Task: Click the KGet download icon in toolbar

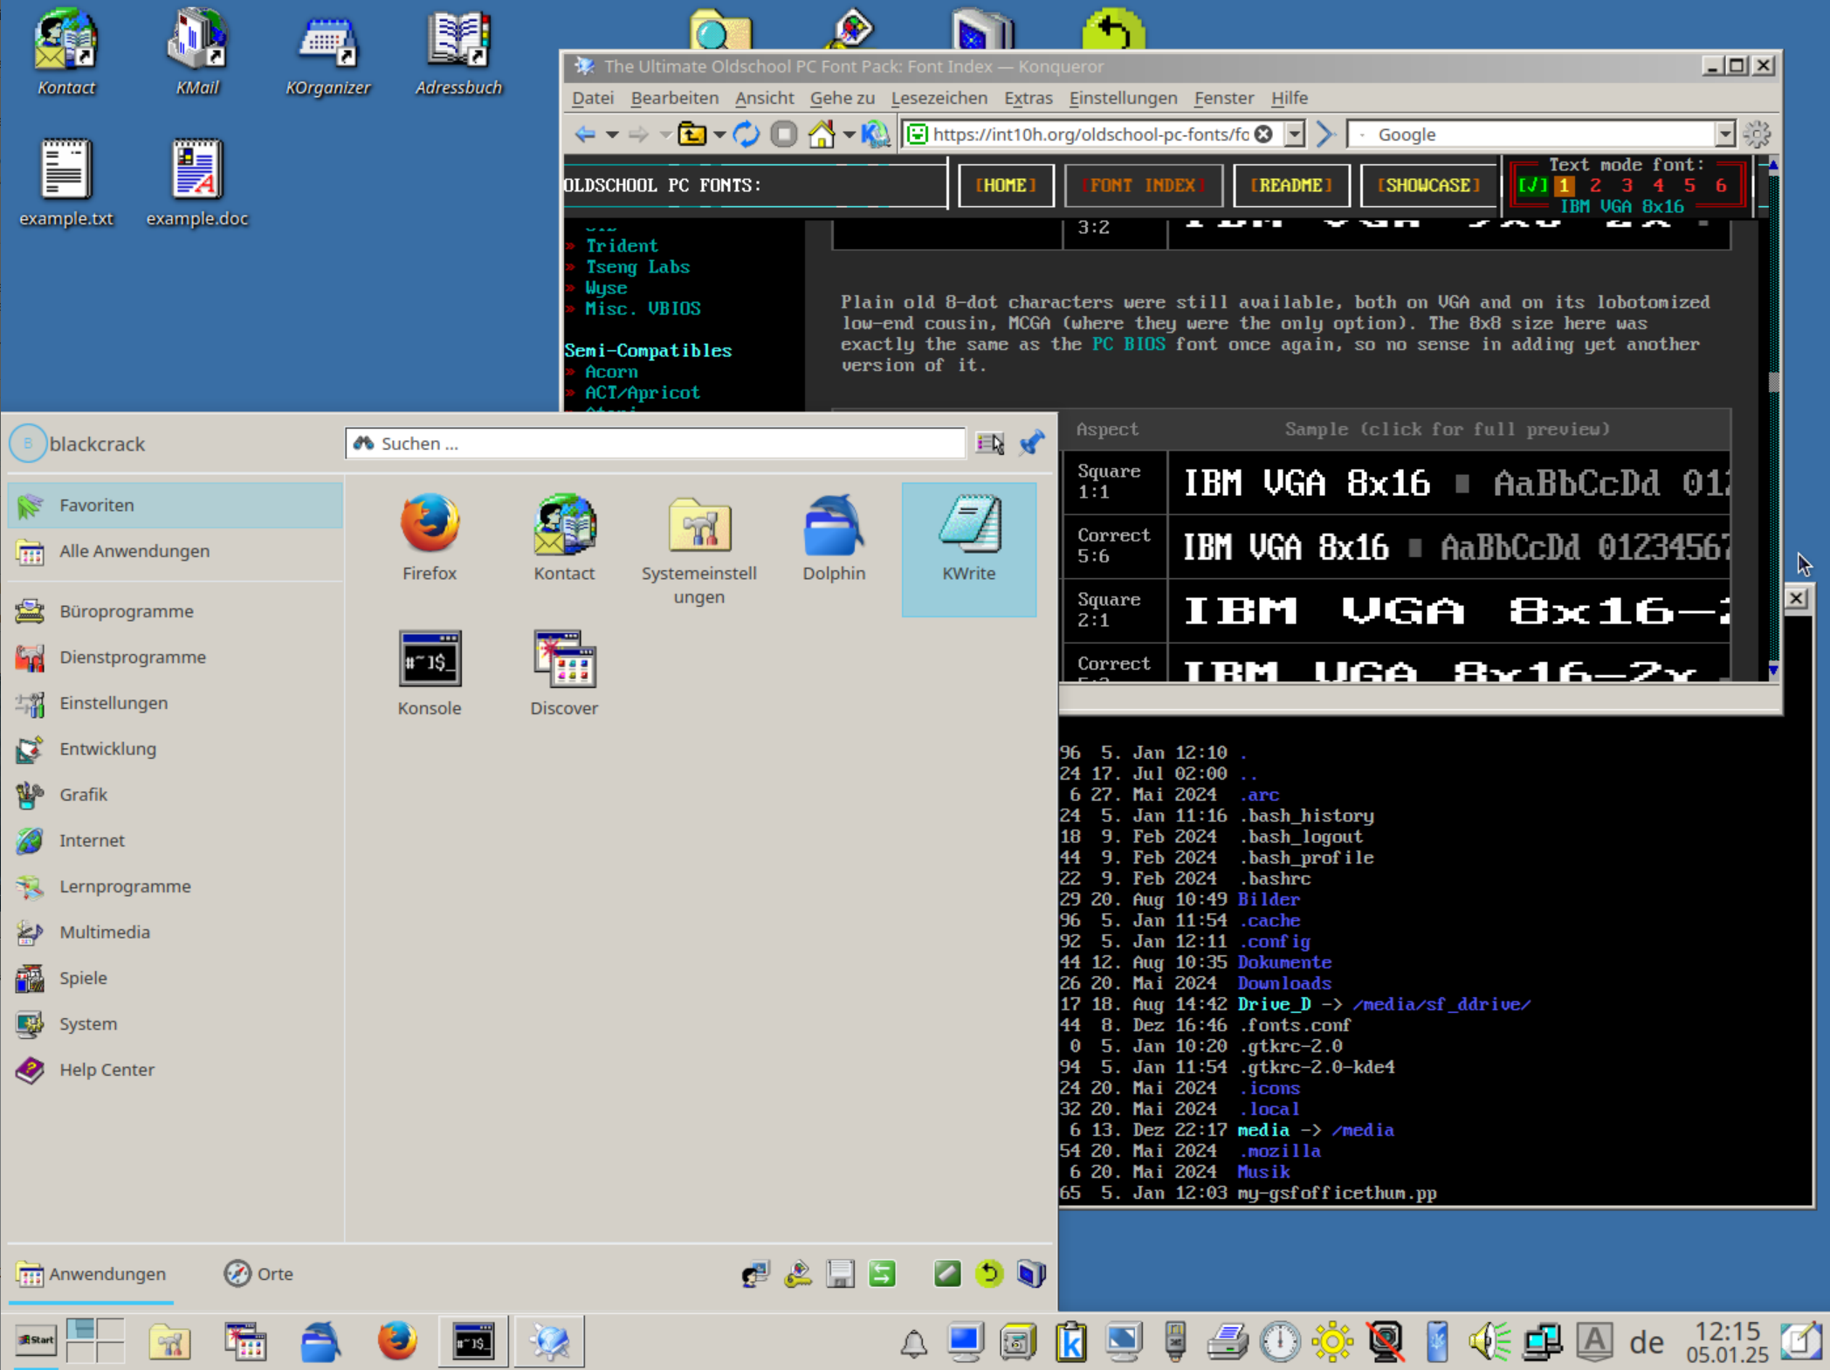Action: tap(875, 134)
